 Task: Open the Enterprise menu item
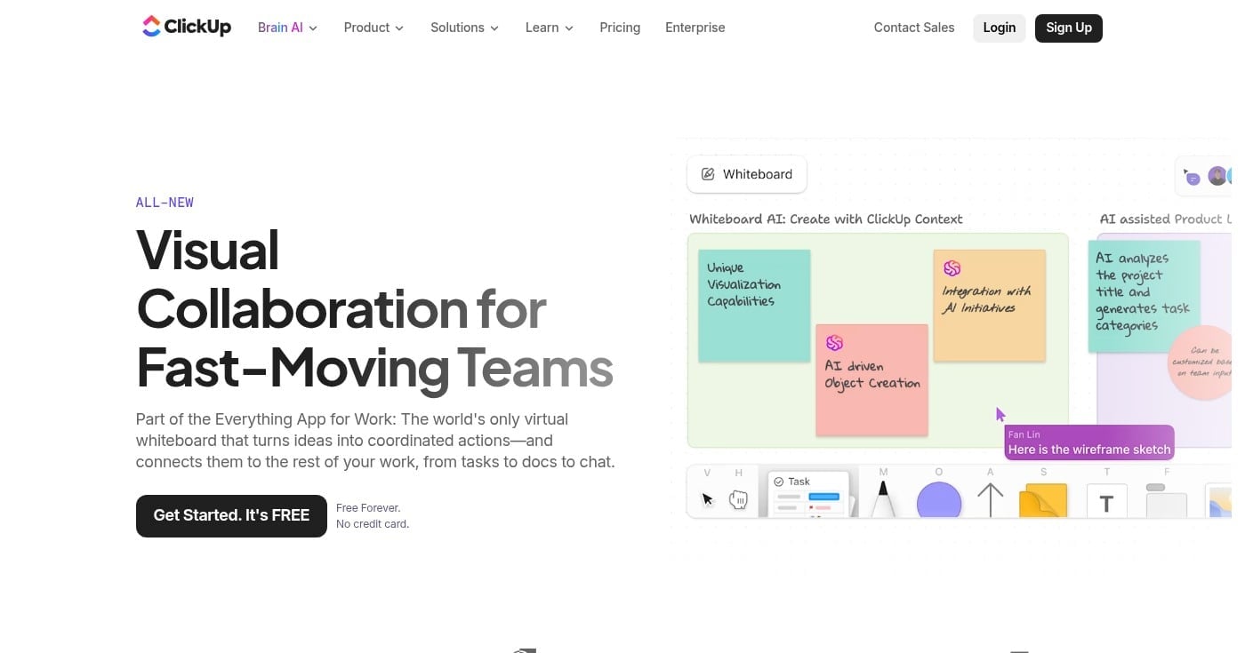[x=695, y=28]
